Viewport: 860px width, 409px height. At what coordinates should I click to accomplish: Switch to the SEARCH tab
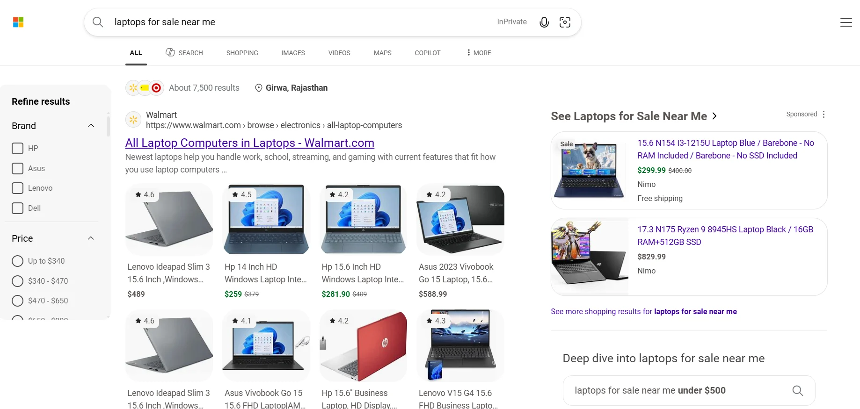184,53
